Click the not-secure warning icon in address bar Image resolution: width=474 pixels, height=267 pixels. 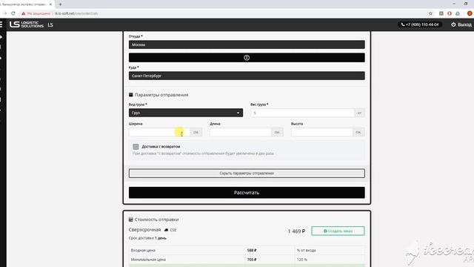tap(23, 13)
